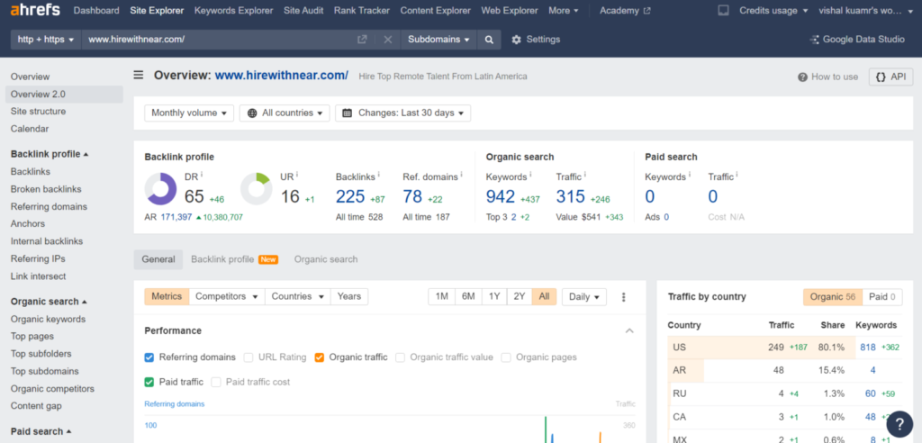Click the search magnifier button
Viewport: 922px width, 443px height.
[x=489, y=40]
